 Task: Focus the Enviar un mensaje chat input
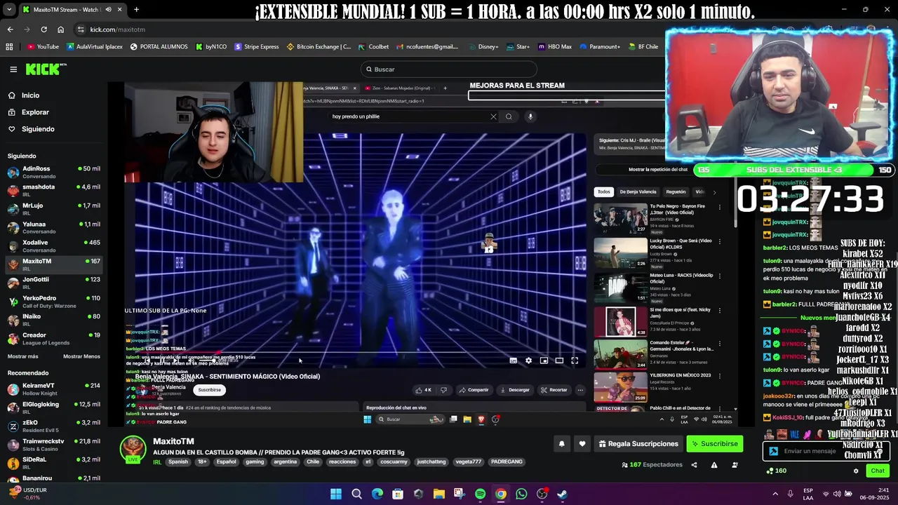coord(824,451)
